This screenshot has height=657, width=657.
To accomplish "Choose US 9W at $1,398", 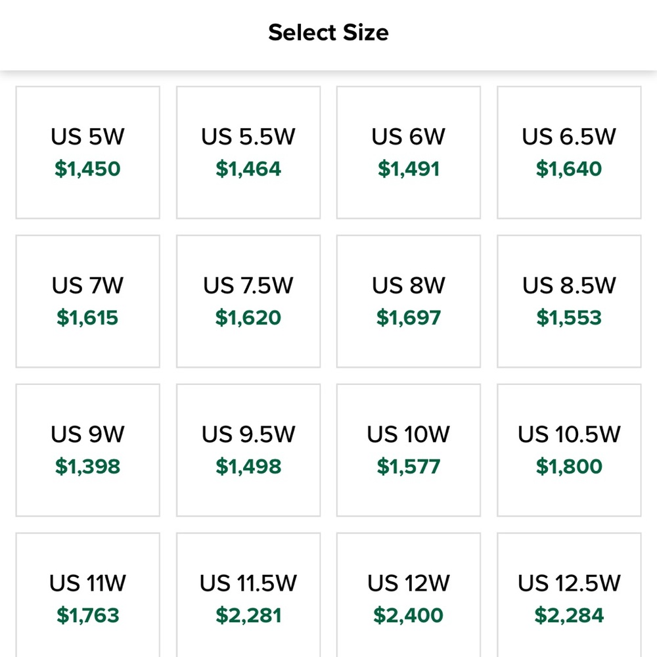I will [87, 450].
